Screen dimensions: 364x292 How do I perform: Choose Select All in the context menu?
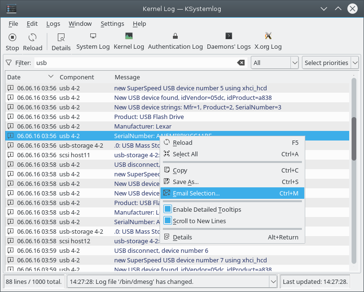pos(232,154)
